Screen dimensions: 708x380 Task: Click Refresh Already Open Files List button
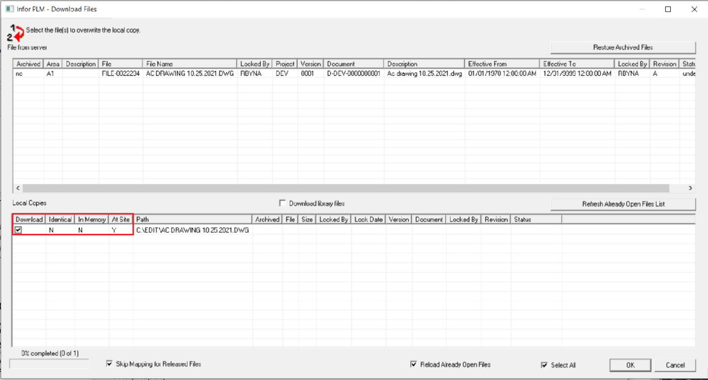click(x=623, y=204)
